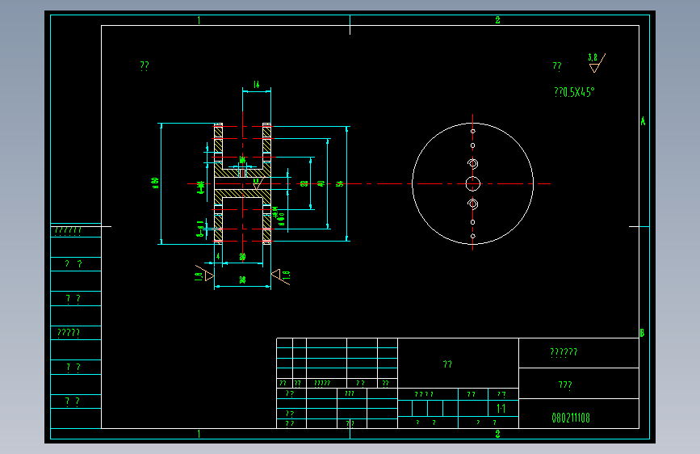700x454 pixels.
Task: Click zone label 2 on the bottom border
Action: click(498, 434)
